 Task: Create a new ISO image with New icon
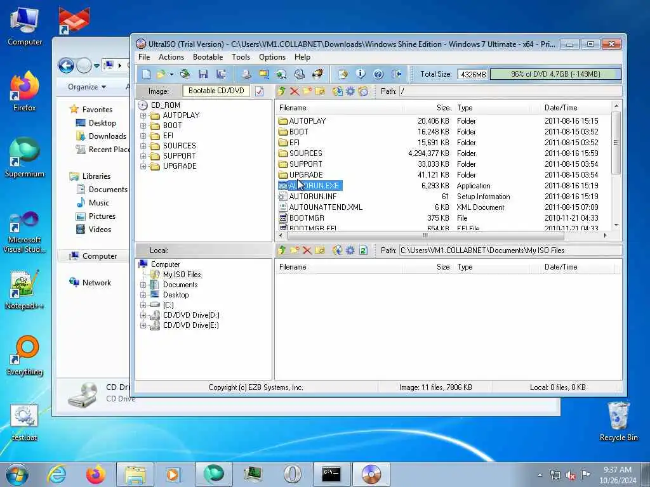[x=147, y=74]
